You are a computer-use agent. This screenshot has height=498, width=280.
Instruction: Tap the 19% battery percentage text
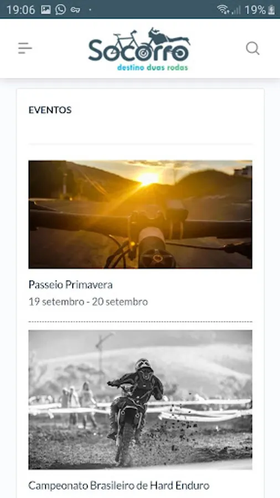255,10
